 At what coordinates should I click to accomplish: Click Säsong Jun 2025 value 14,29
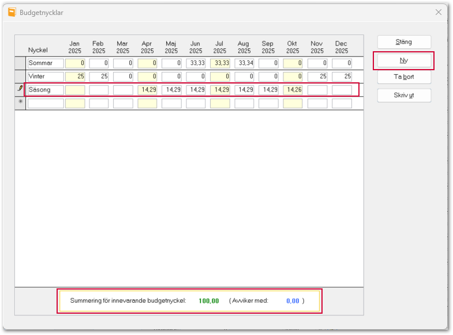196,90
